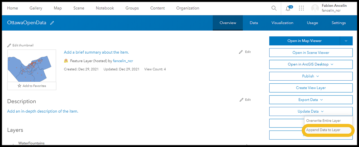Open the Gallery page
359x147 pixels.
pyautogui.click(x=36, y=8)
